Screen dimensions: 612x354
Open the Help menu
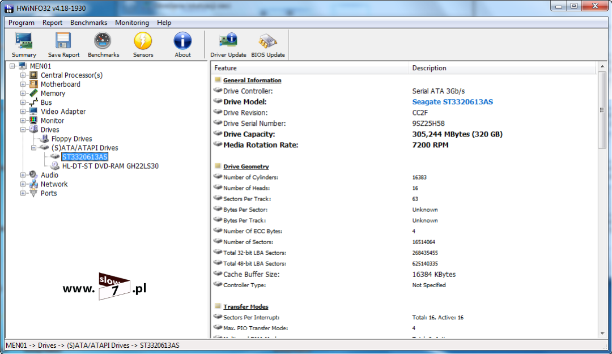(x=164, y=23)
